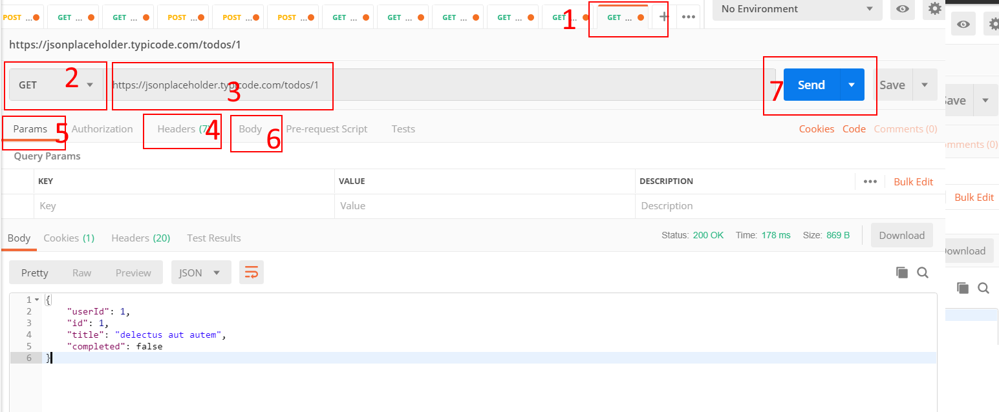Open the GET method dropdown

pos(56,85)
